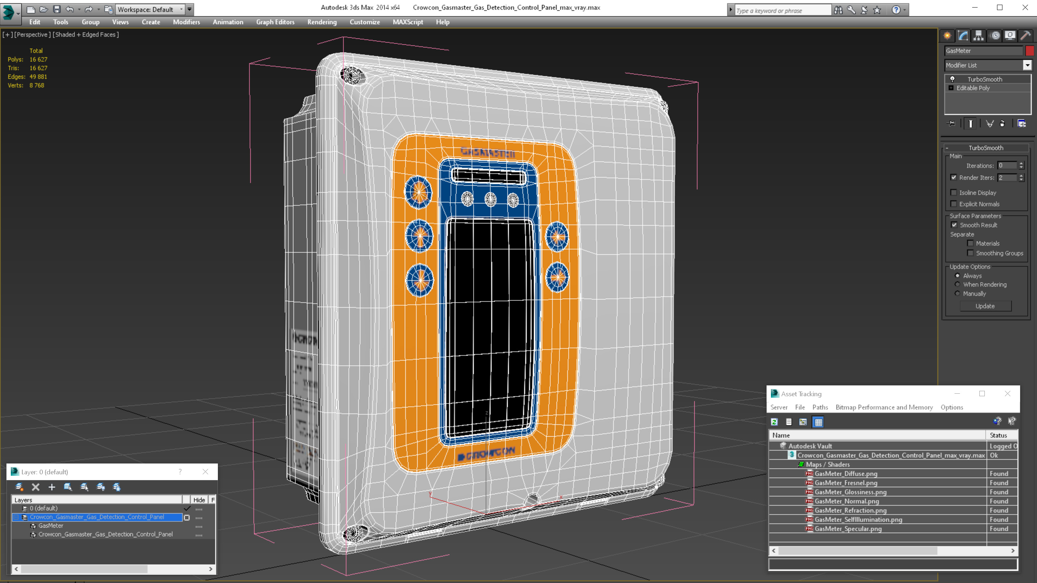Enable the Isoline Display checkbox
1037x583 pixels.
[954, 192]
